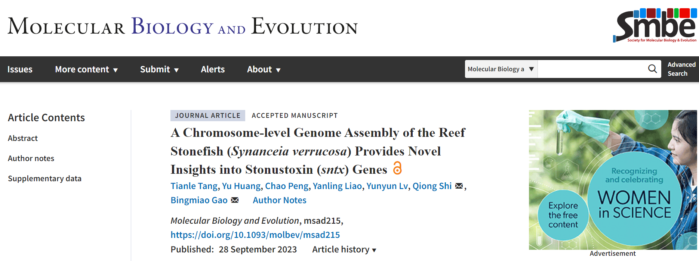The image size is (699, 261).
Task: View author Tianle Tang's details
Action: (x=194, y=186)
